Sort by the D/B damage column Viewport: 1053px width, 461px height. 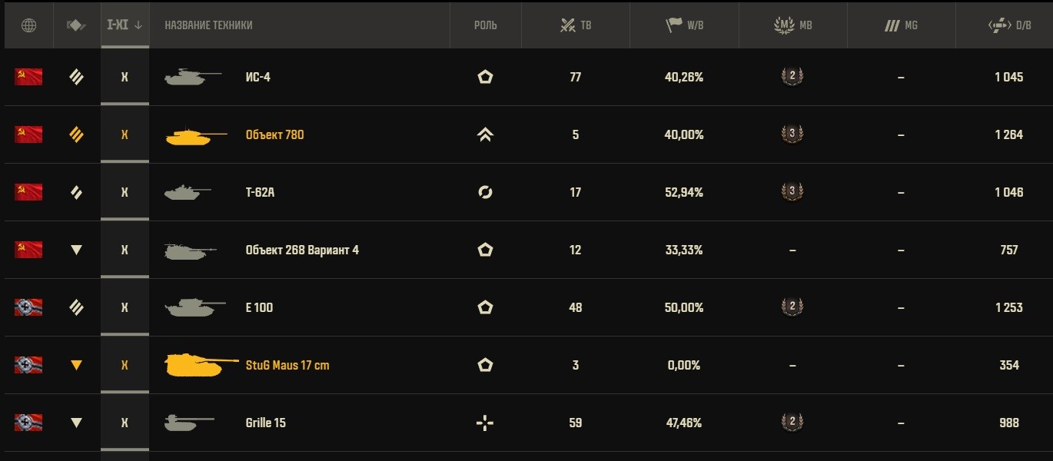(x=1010, y=25)
